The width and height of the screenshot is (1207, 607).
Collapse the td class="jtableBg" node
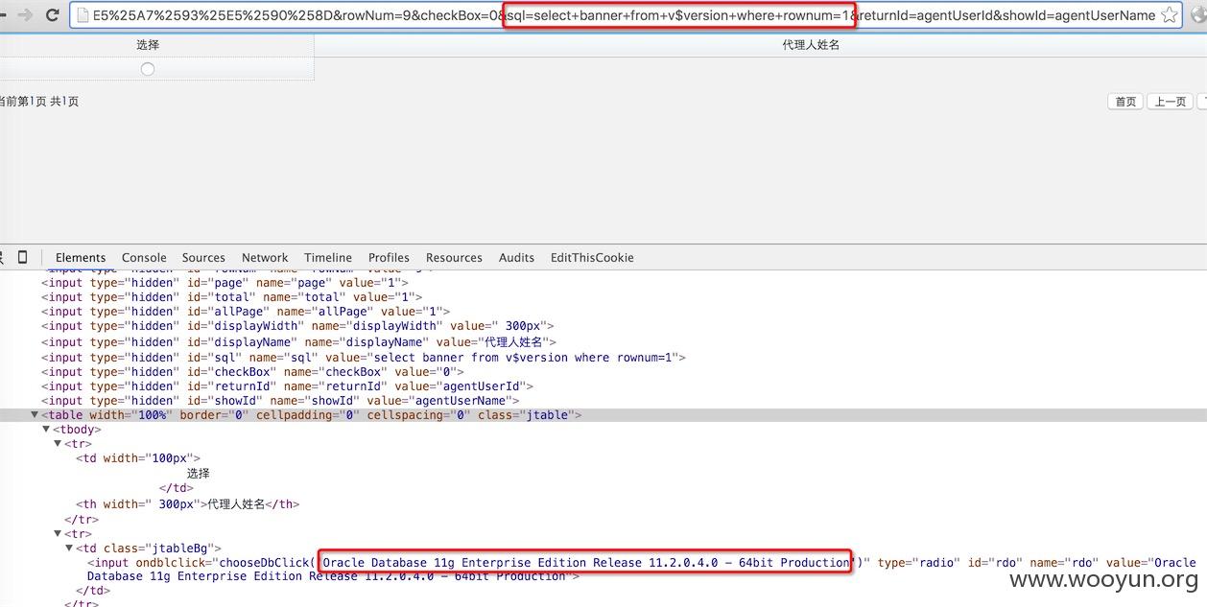pos(69,549)
